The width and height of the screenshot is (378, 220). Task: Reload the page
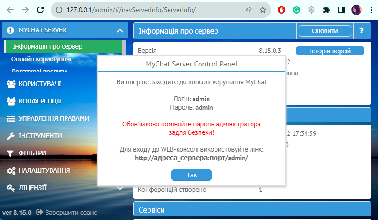40,10
